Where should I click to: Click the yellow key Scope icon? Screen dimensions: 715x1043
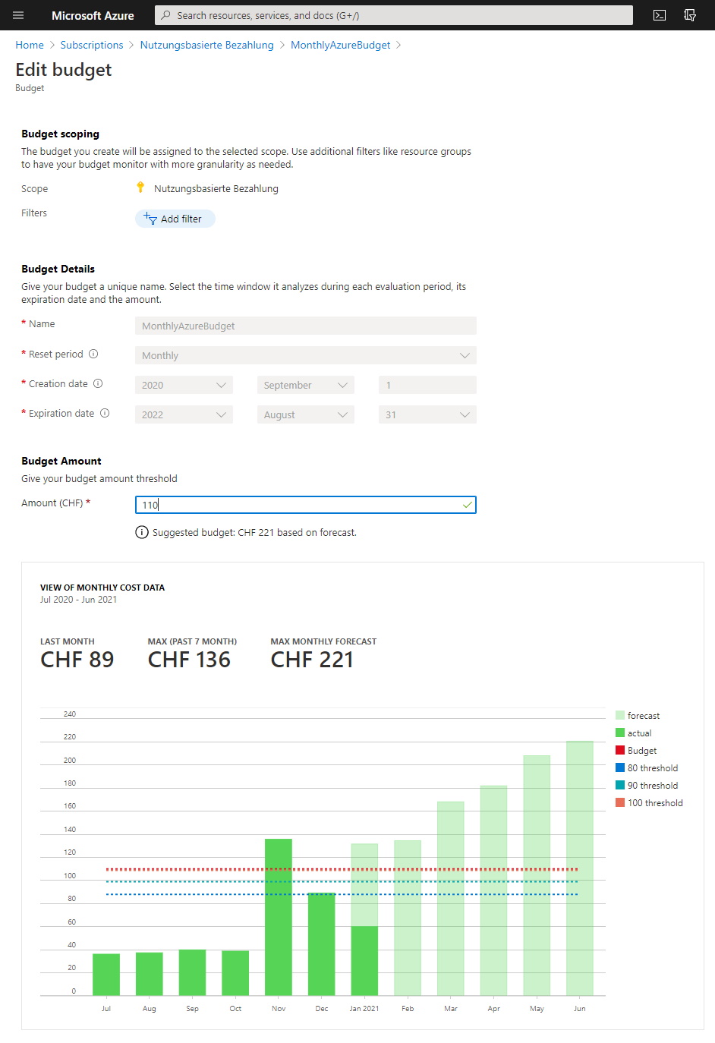[140, 187]
